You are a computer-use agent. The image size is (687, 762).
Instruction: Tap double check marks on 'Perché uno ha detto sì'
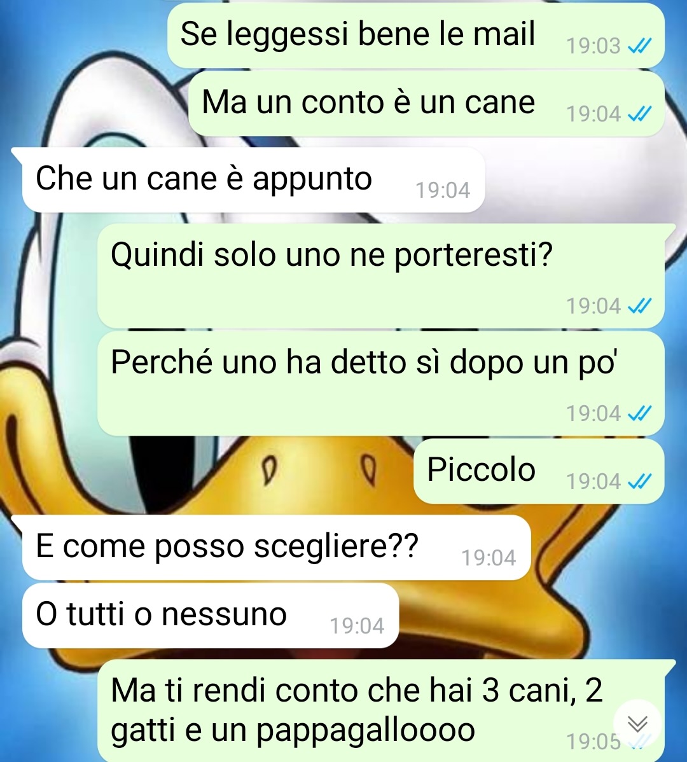[x=639, y=413]
